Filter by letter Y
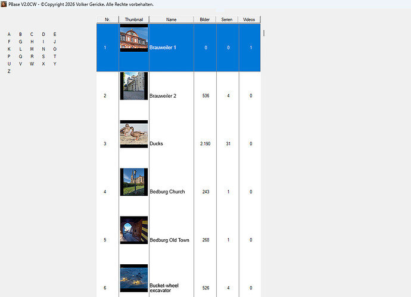The image size is (411, 297). (55, 64)
